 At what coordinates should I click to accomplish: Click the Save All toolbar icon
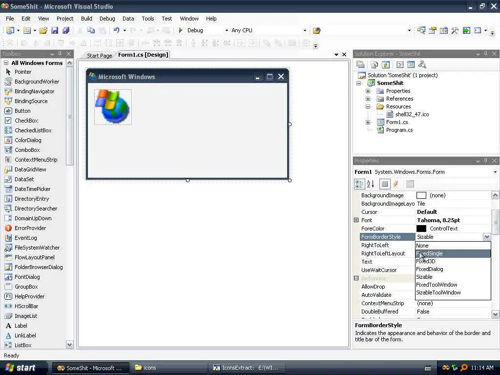pyautogui.click(x=66, y=30)
